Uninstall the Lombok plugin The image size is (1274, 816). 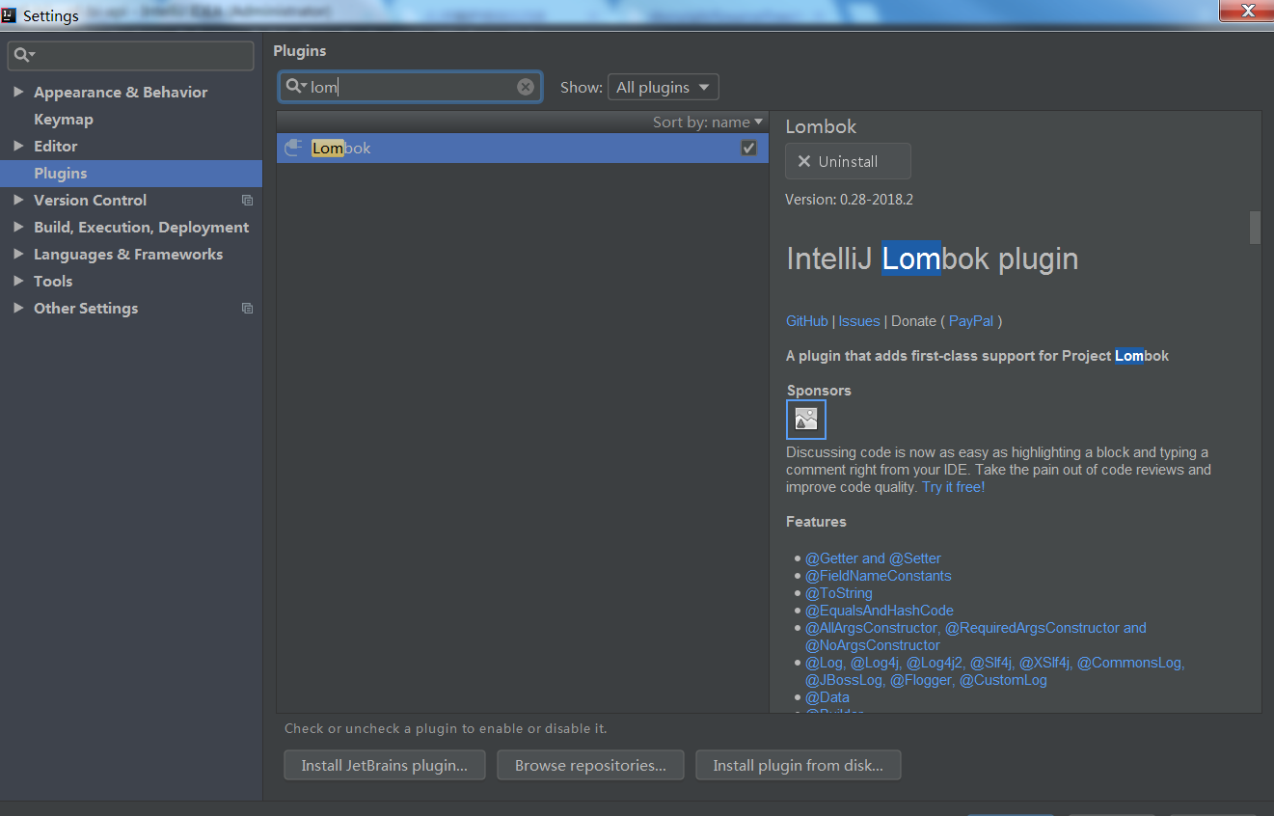point(847,161)
